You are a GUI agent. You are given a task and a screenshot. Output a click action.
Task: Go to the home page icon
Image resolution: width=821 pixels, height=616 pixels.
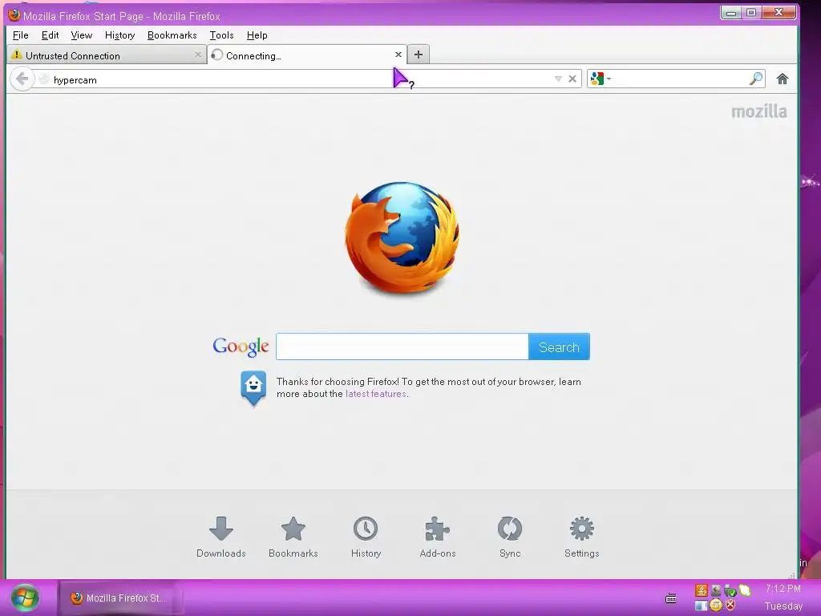coord(783,79)
